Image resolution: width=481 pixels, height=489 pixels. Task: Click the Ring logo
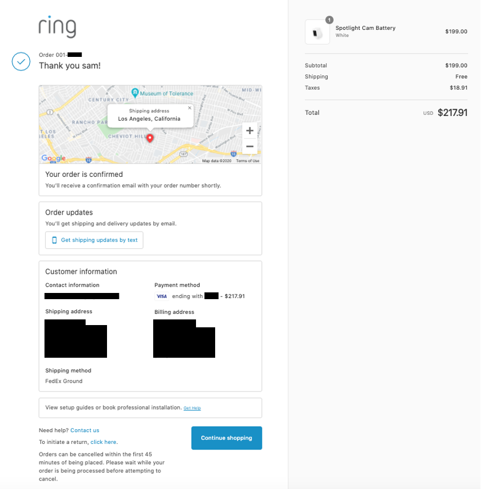click(57, 26)
